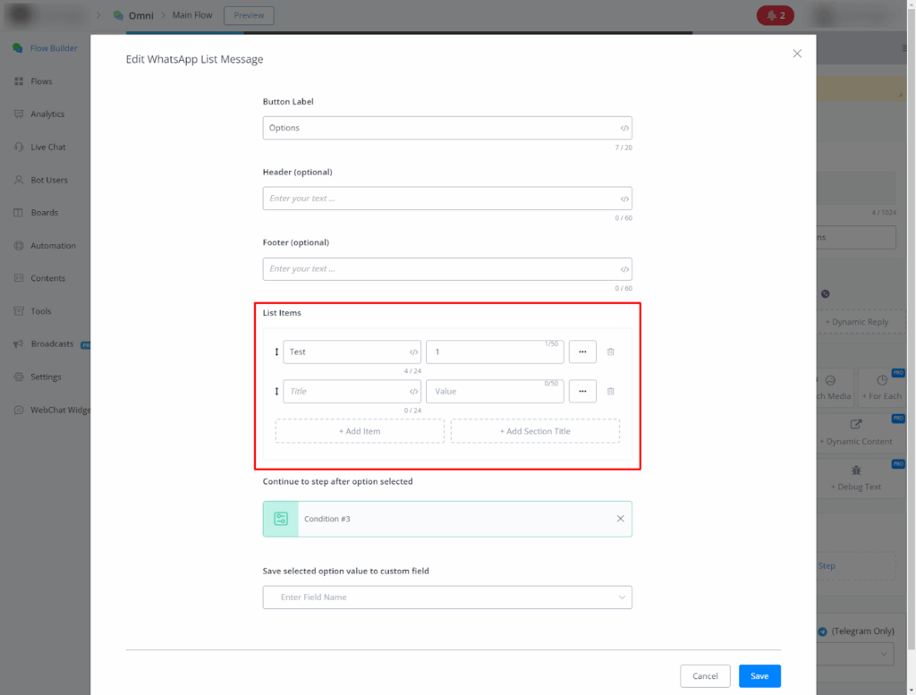Image resolution: width=916 pixels, height=695 pixels.
Task: Click trash icon on the empty list item row
Action: coord(611,392)
